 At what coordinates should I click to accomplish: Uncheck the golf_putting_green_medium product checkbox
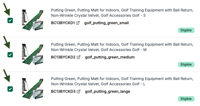tap(10, 55)
